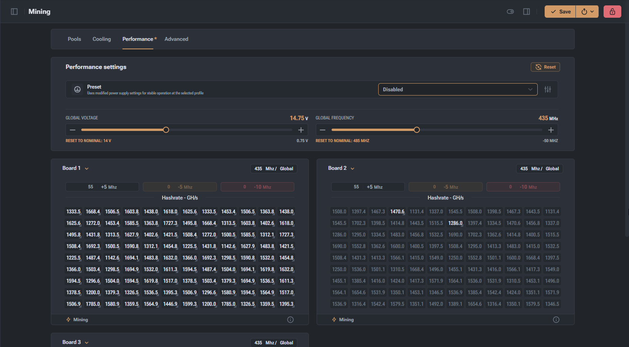Open the Advanced tab
Image resolution: width=629 pixels, height=347 pixels.
[176, 39]
